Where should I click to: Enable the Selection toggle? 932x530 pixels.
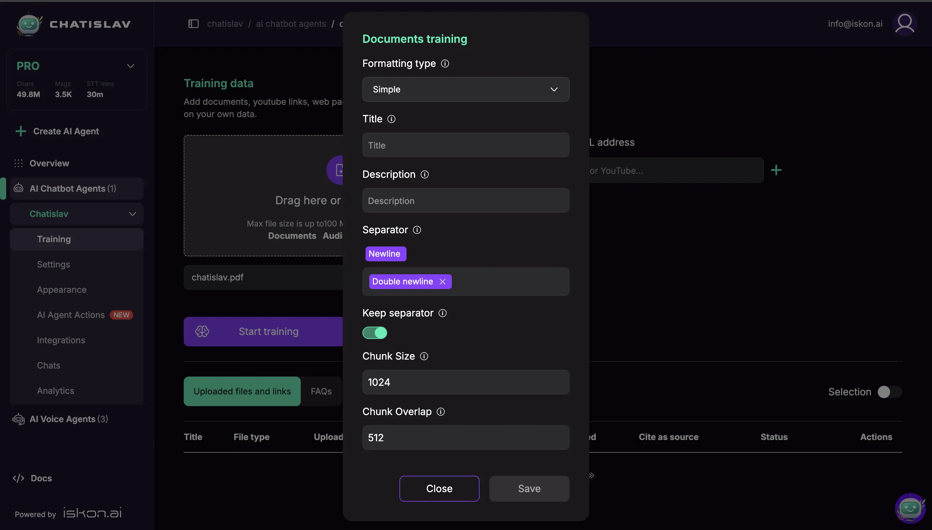tap(890, 392)
